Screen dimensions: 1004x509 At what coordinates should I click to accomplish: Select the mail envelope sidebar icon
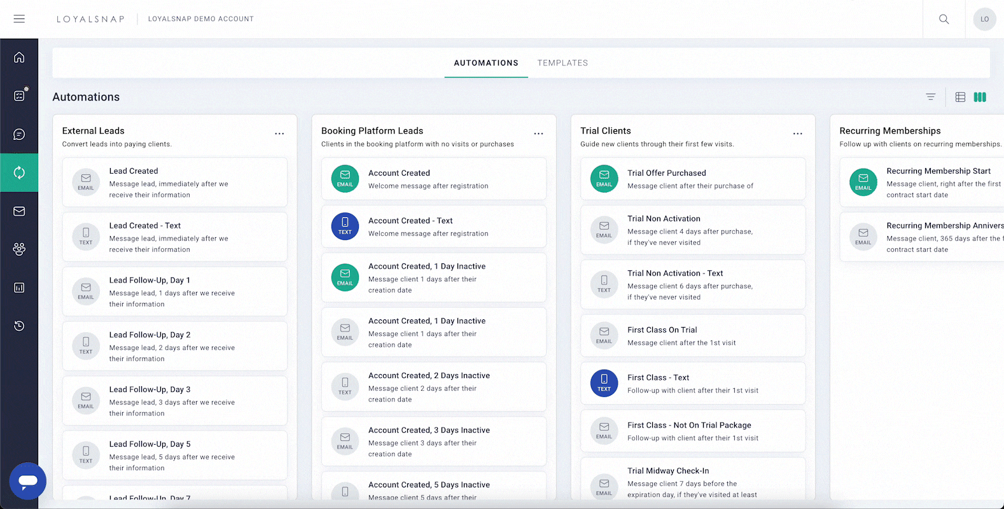(19, 211)
